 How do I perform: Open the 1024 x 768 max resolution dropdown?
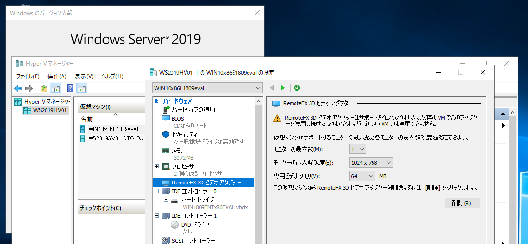coord(371,163)
